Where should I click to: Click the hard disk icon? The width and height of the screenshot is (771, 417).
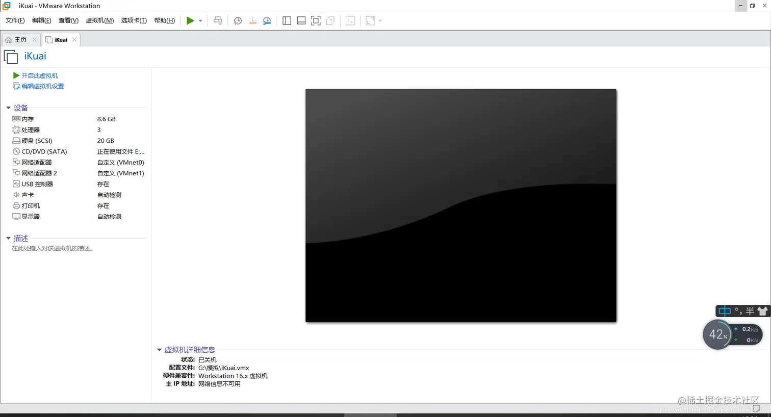[16, 141]
